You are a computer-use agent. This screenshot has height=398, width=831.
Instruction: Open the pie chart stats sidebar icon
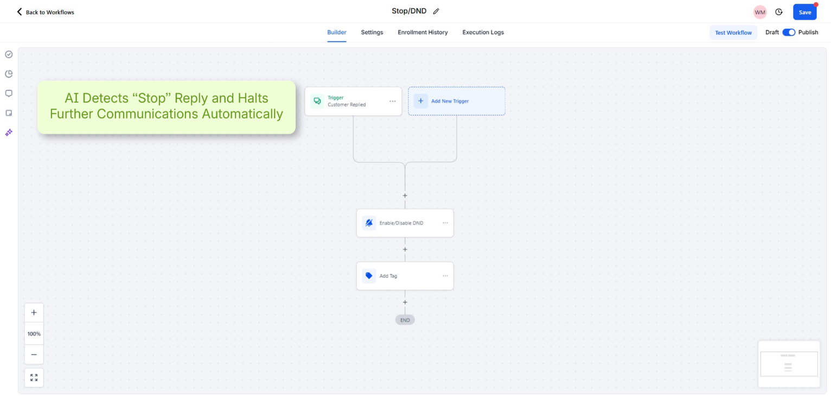pyautogui.click(x=8, y=74)
